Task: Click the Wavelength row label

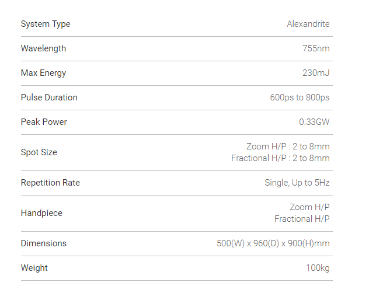Action: 43,48
